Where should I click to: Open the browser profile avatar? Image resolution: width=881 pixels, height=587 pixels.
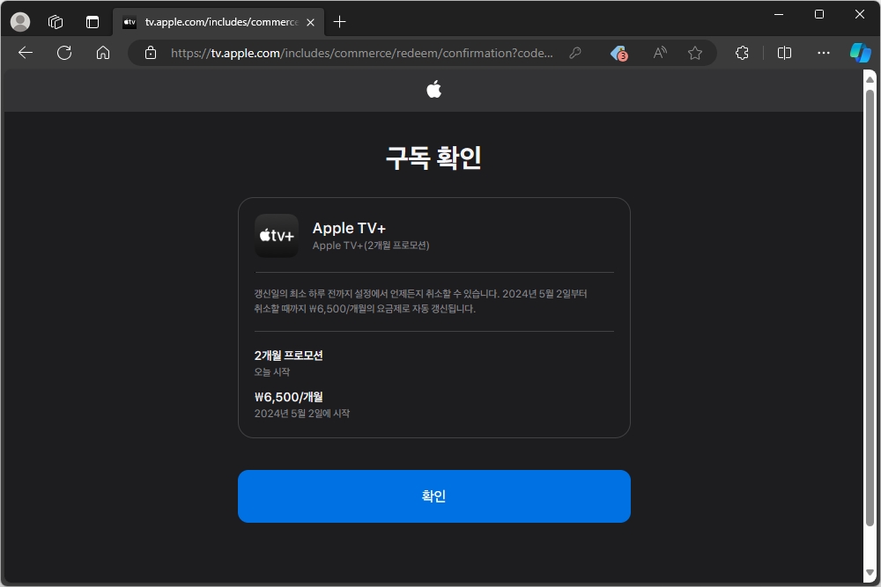(20, 22)
